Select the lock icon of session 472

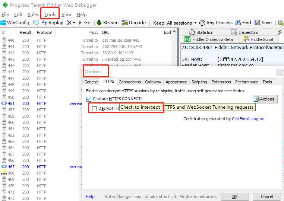pyautogui.click(x=4, y=198)
